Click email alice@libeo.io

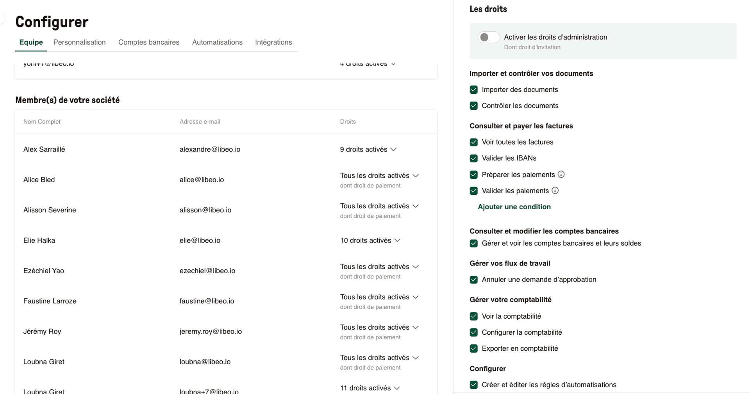[x=202, y=180]
